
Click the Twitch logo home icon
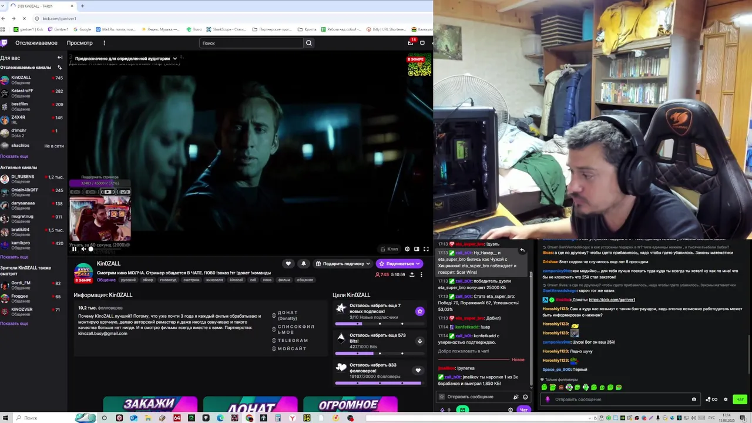[4, 43]
